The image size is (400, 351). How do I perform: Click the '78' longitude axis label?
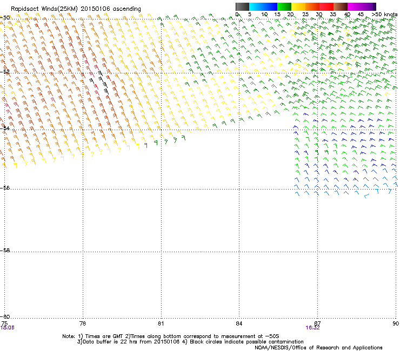pos(83,323)
